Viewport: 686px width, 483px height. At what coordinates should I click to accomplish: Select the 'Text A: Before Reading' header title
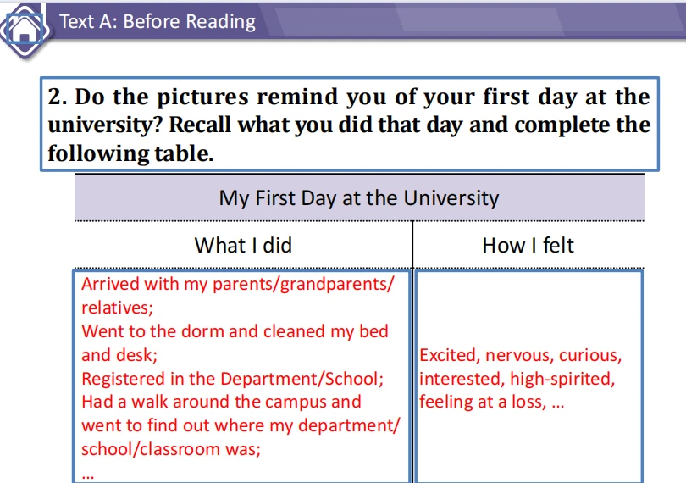point(158,21)
